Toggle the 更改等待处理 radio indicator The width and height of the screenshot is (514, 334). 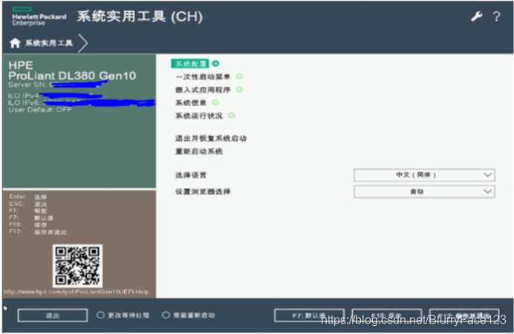100,315
